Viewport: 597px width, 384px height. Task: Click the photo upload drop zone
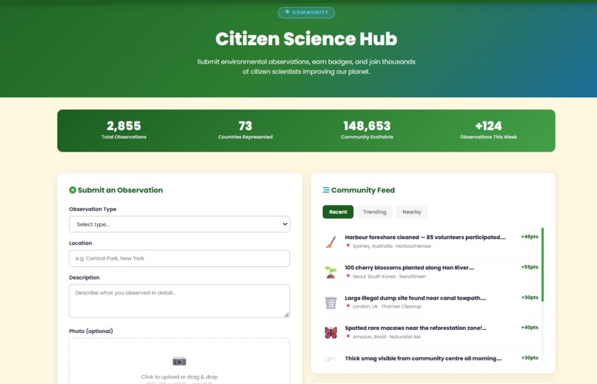[x=179, y=361]
